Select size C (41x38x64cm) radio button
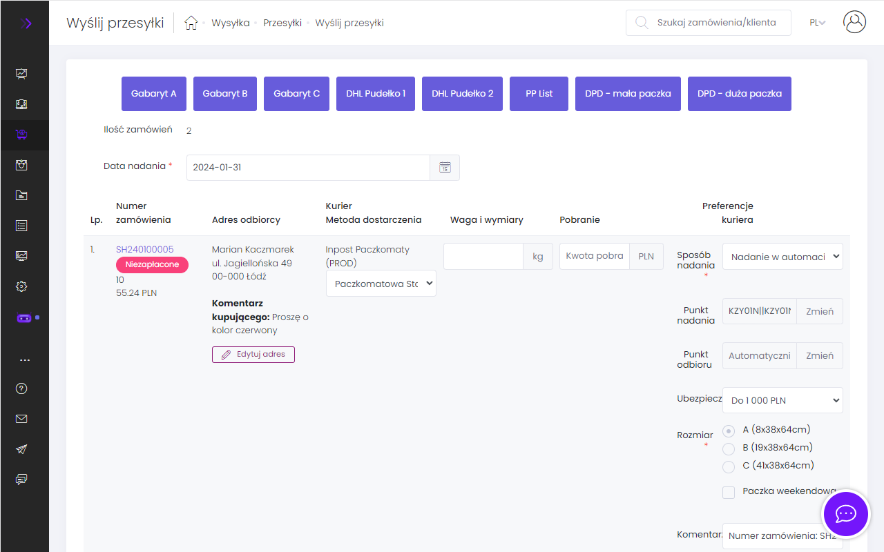 pyautogui.click(x=728, y=466)
